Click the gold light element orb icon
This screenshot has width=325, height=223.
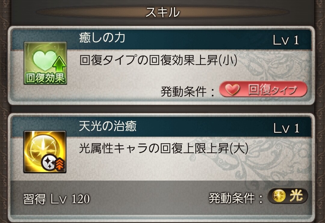coord(279,196)
